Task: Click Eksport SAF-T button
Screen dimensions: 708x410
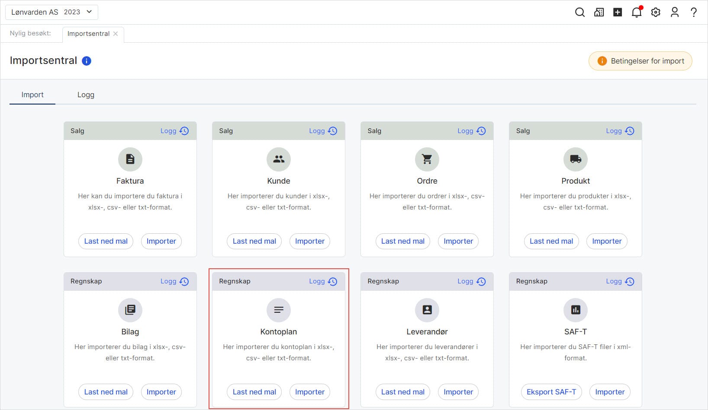Action: tap(551, 392)
